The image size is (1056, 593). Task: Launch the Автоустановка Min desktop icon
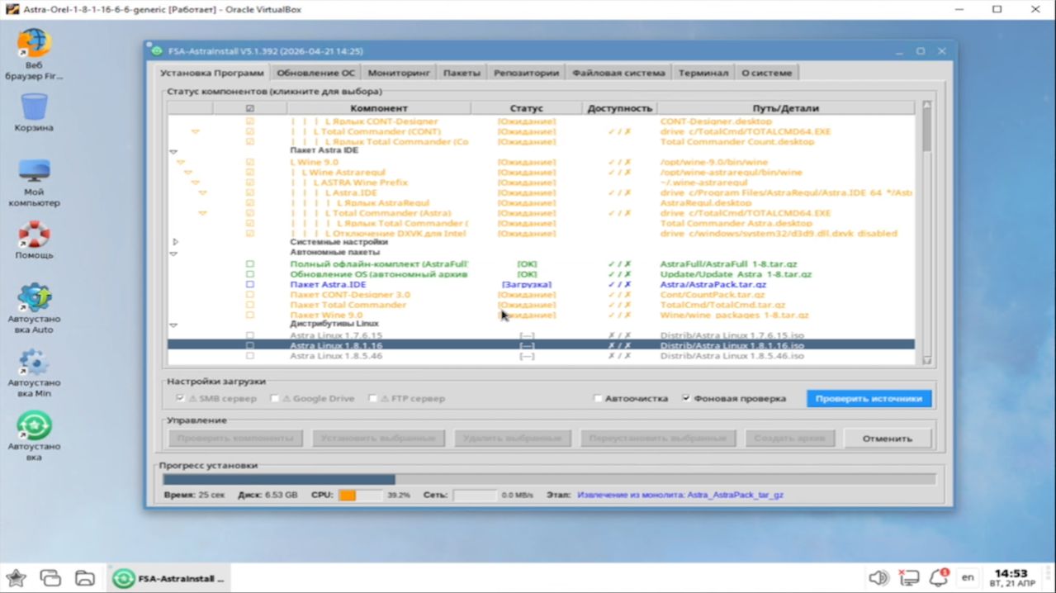(34, 372)
